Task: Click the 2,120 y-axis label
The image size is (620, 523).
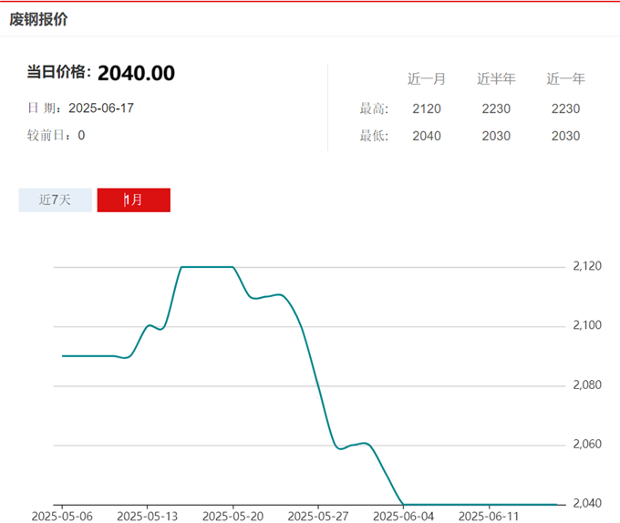Action: point(587,267)
